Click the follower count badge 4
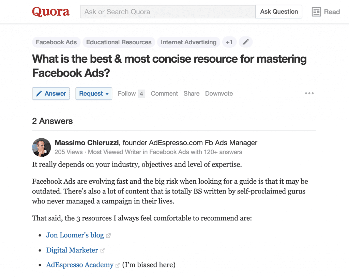This screenshot has width=349, height=278. pos(141,94)
